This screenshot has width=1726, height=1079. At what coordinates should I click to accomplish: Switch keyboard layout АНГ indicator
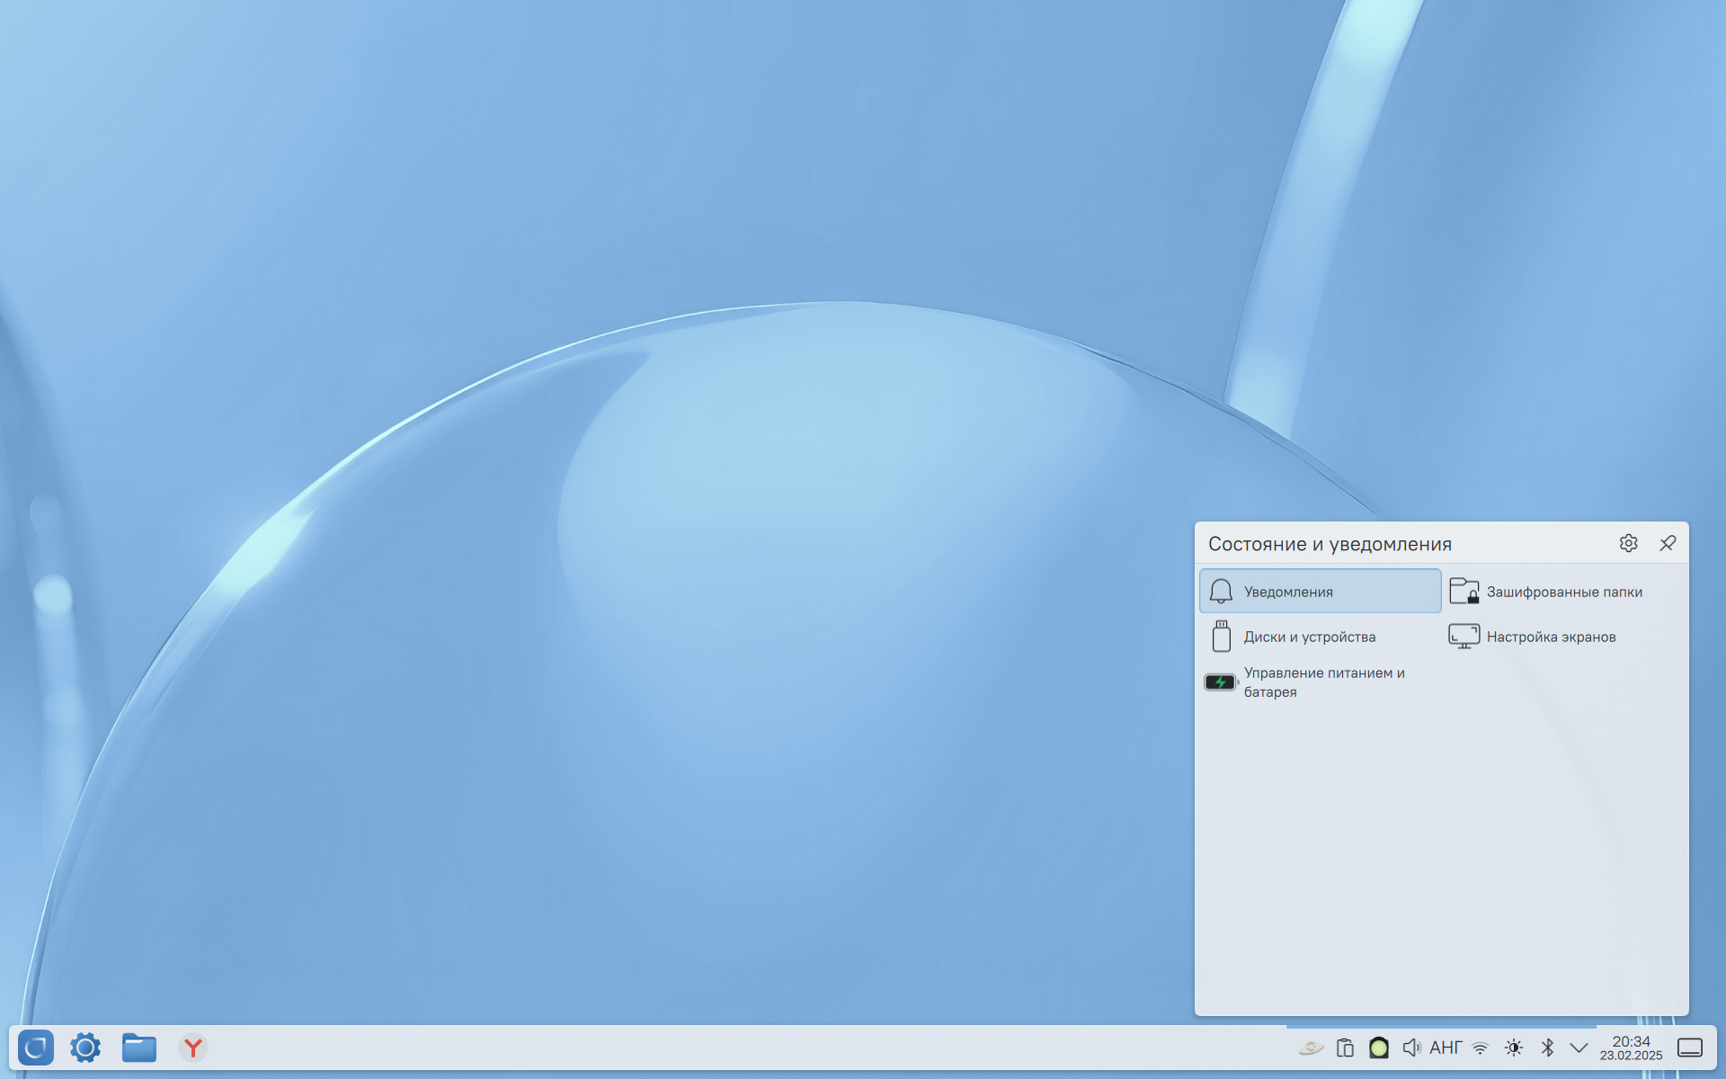coord(1446,1048)
